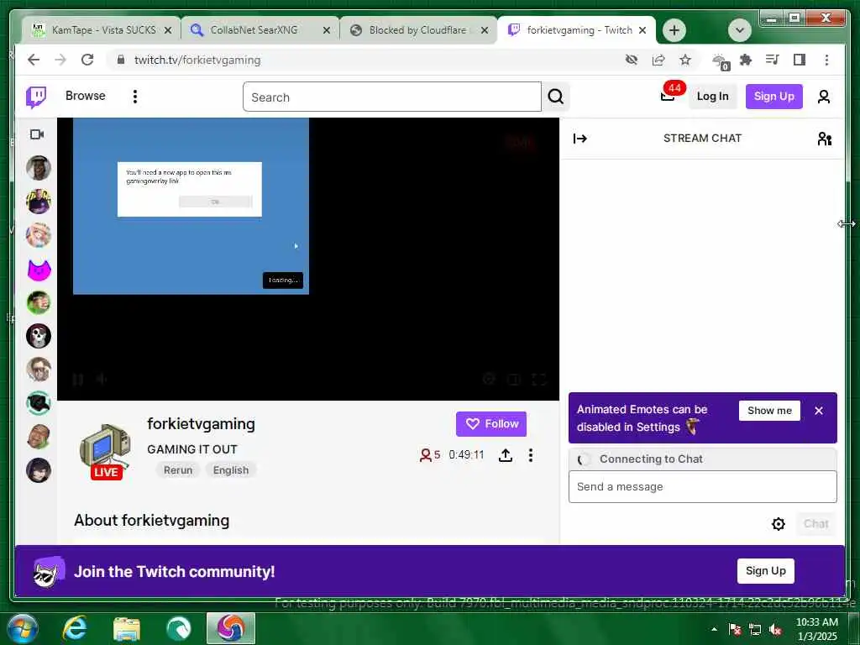Go forward with the browser forward arrow
The height and width of the screenshot is (645, 860).
60,60
